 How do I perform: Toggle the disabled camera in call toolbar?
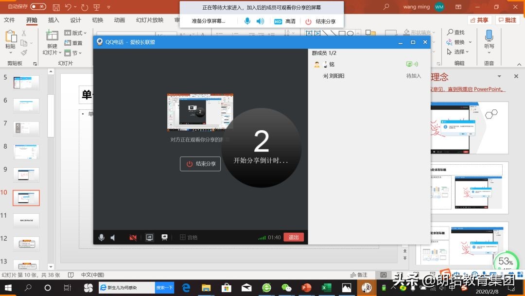pos(133,237)
